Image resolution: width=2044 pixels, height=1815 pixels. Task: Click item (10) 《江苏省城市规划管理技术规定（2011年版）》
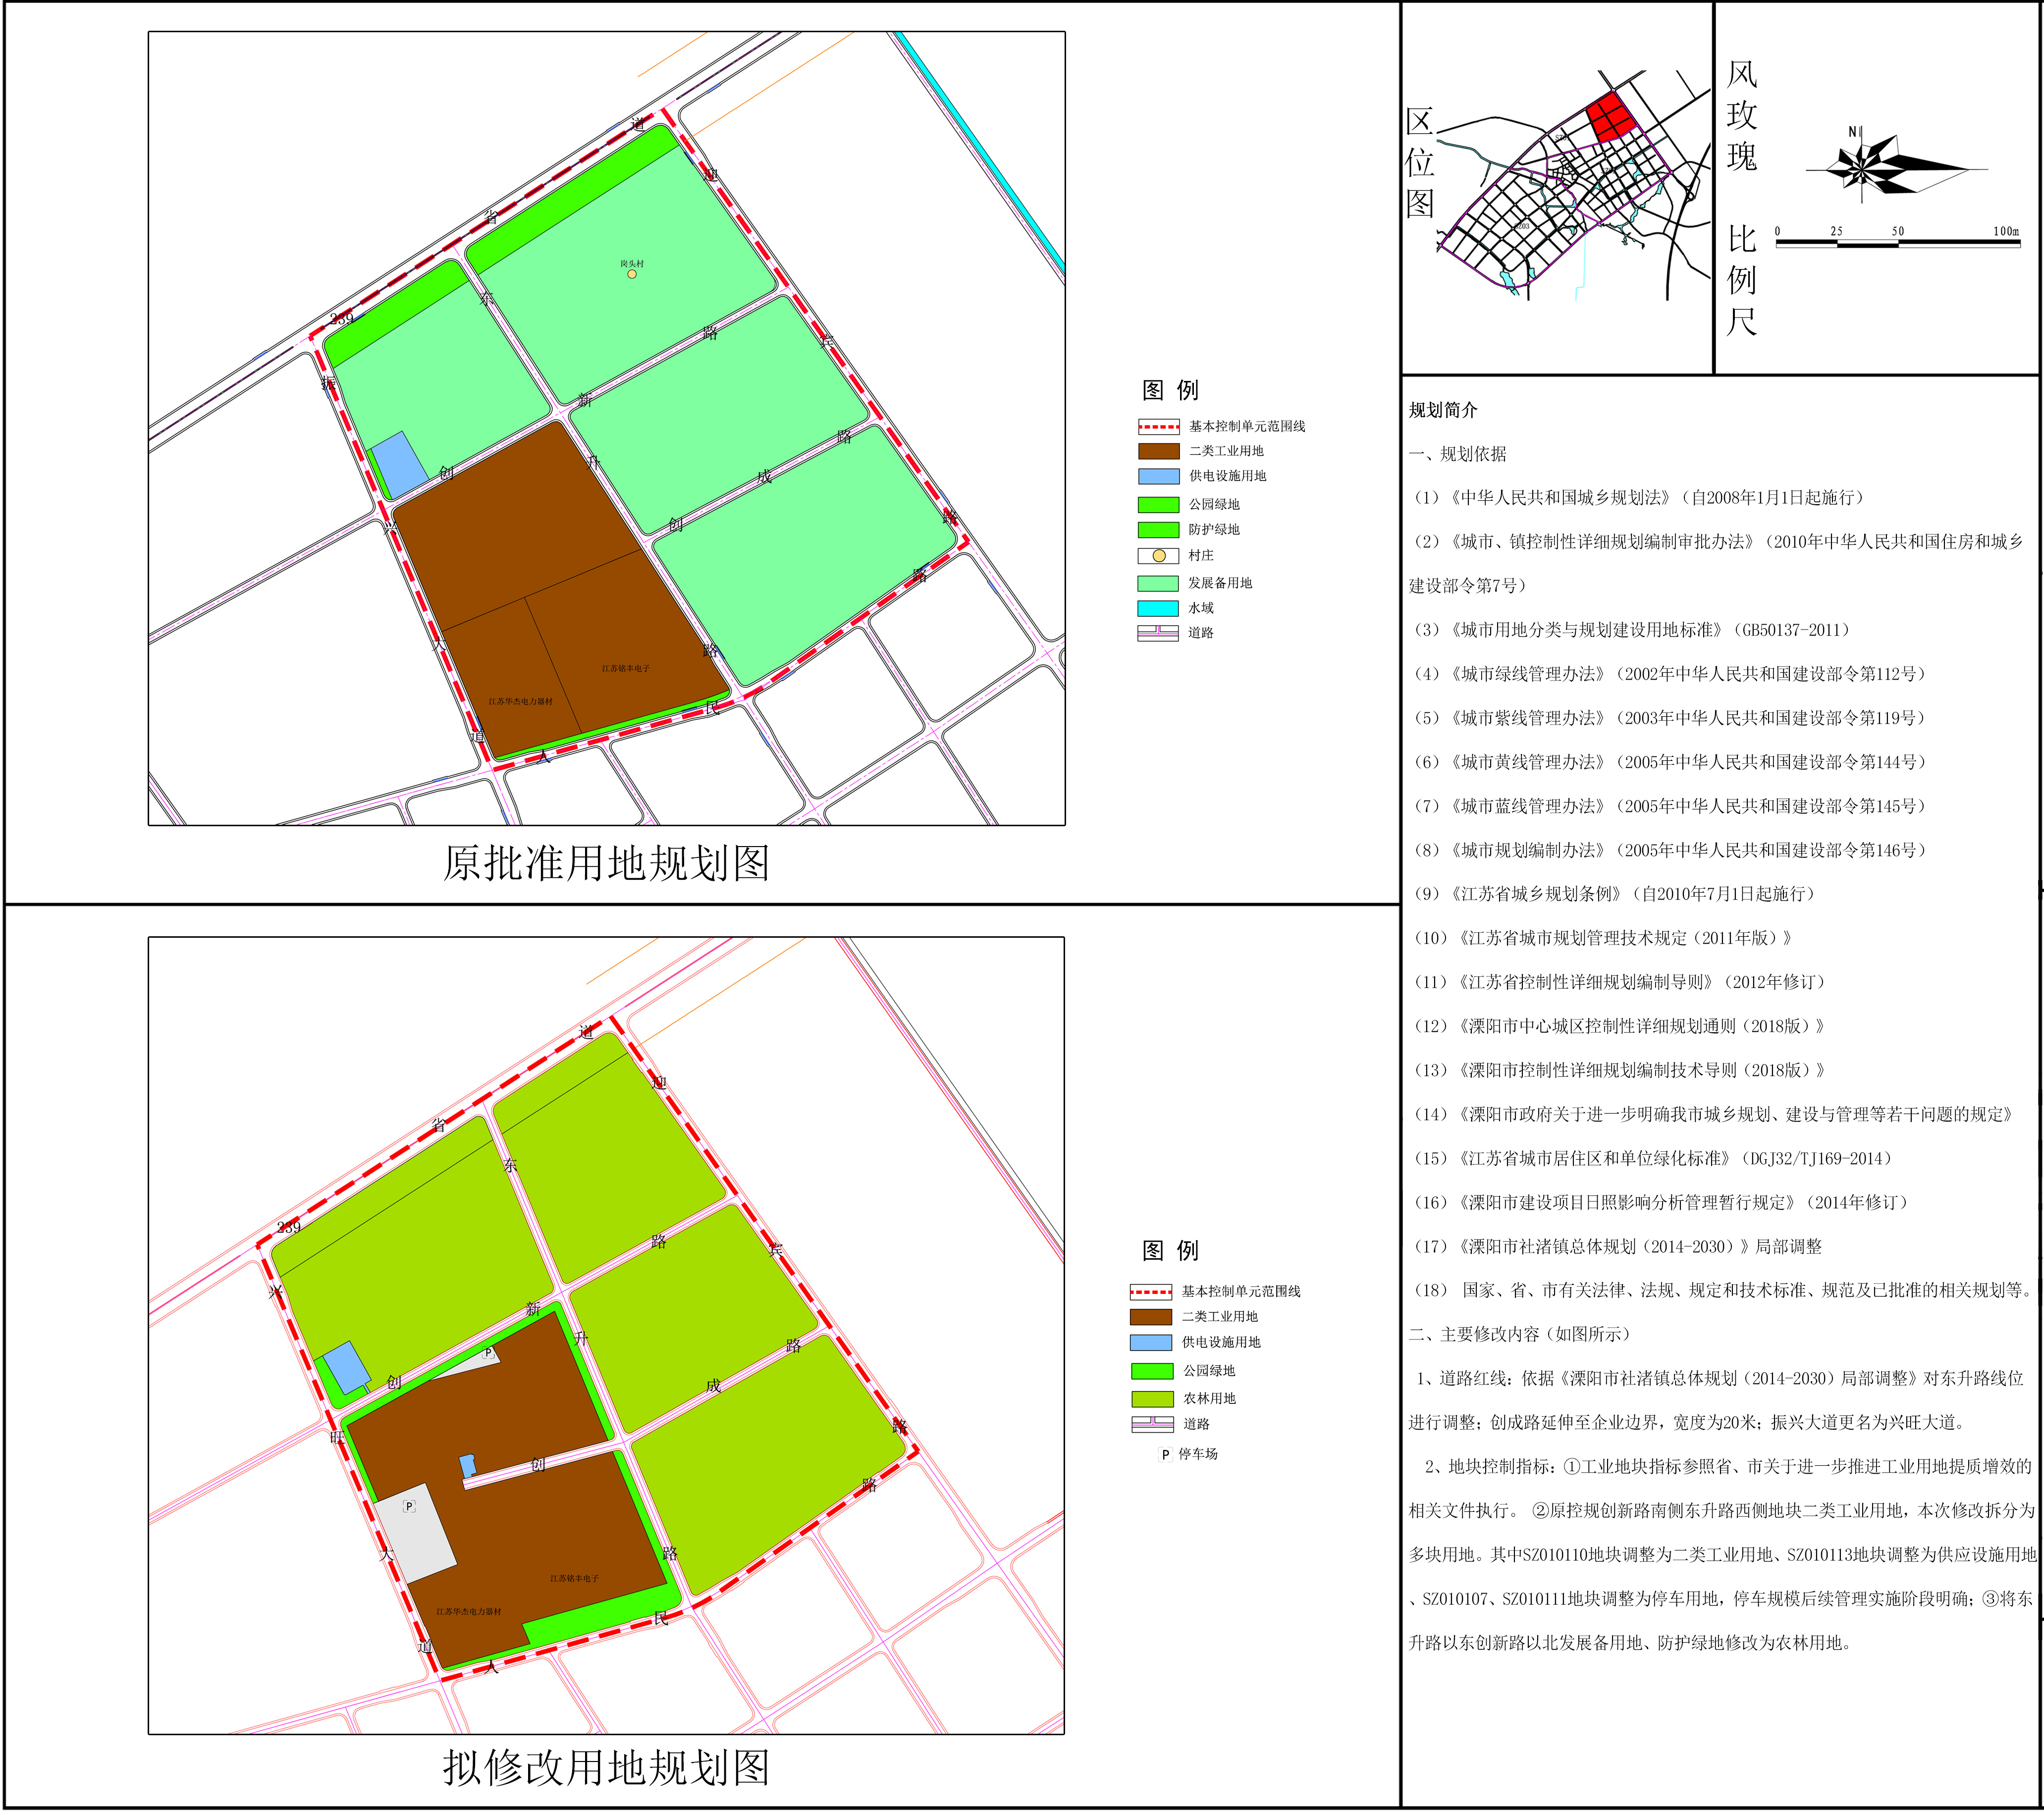[x=1602, y=938]
